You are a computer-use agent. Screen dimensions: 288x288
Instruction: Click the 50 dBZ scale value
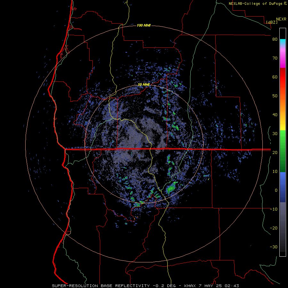[x=275, y=96]
